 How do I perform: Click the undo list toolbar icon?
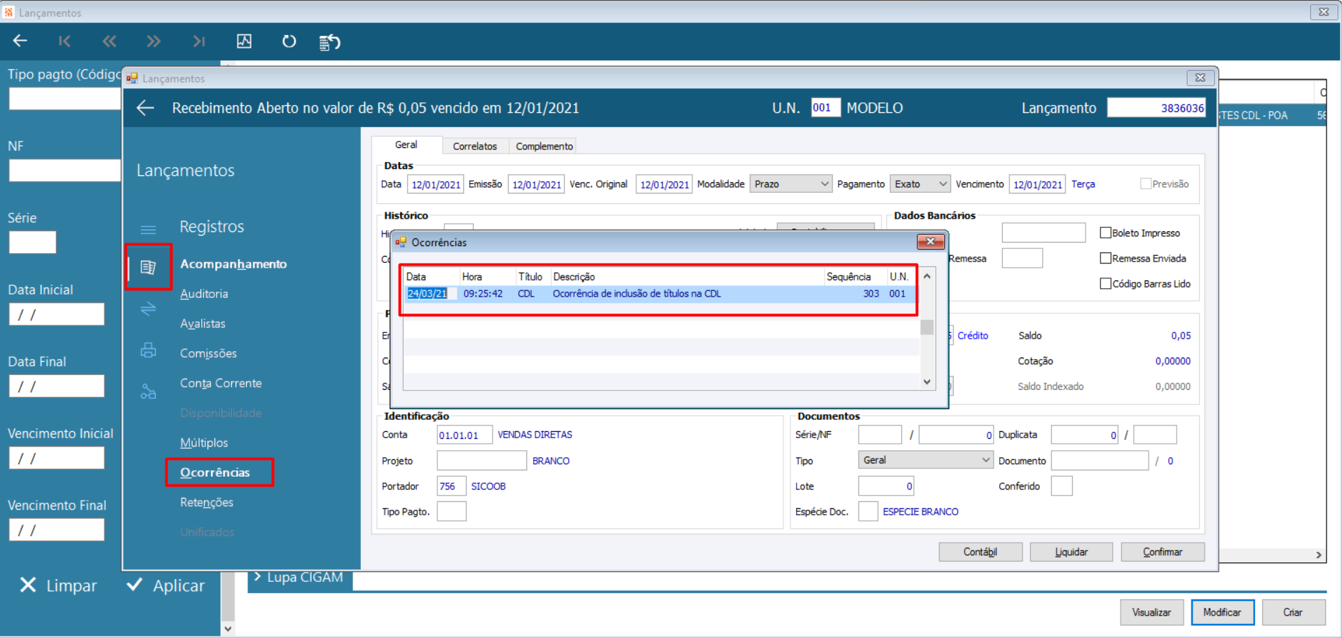click(x=329, y=42)
